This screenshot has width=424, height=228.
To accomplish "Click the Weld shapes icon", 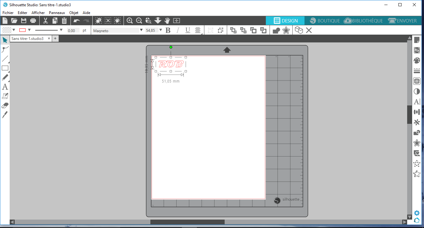I will coord(276,30).
